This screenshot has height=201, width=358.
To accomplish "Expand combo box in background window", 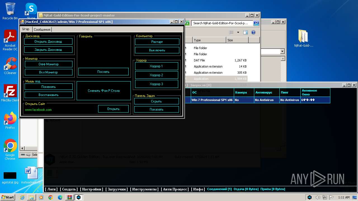I will (x=282, y=51).
